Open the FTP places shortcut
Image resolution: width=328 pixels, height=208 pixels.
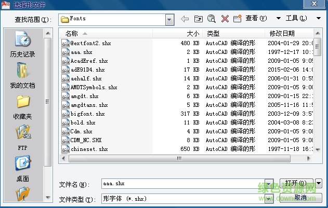(22, 137)
